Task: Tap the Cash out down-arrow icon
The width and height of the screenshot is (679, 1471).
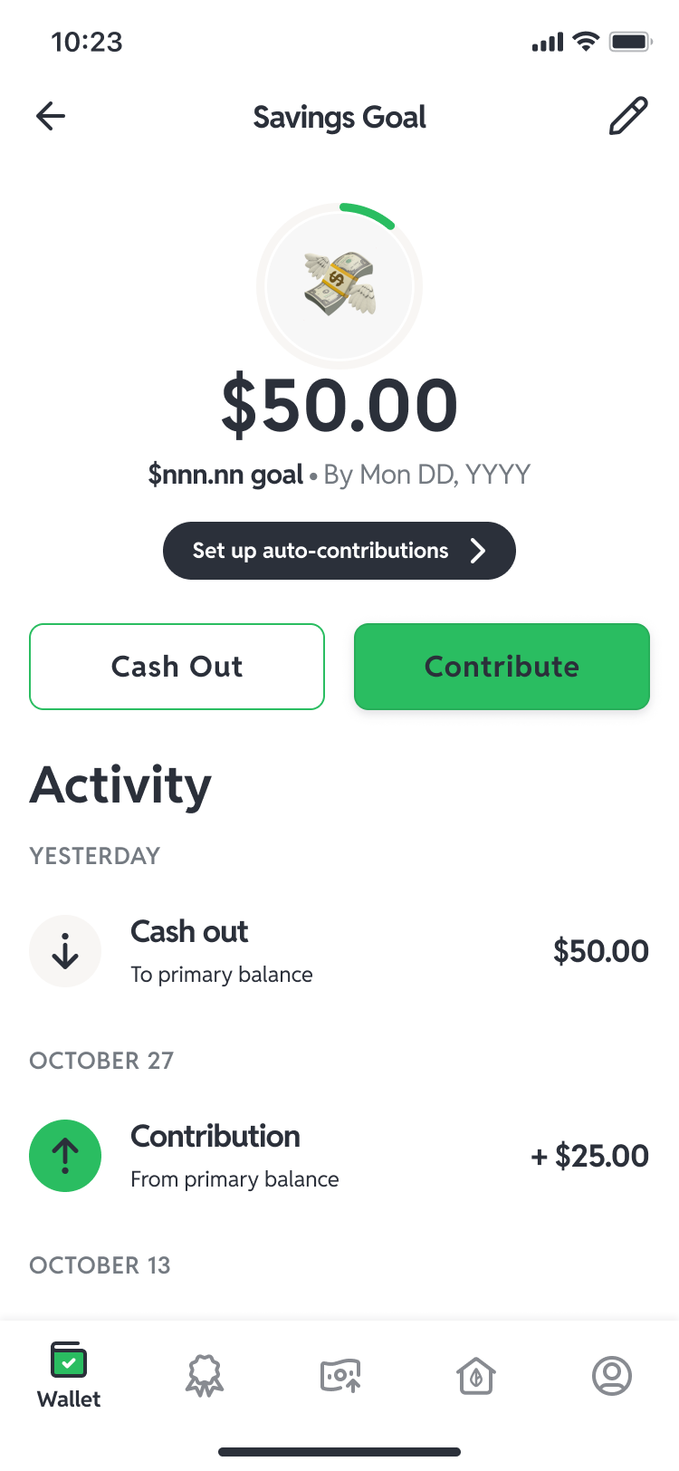Action: click(x=65, y=951)
